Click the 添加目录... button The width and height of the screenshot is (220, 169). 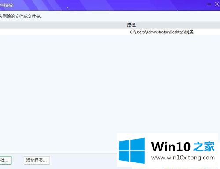tap(37, 160)
